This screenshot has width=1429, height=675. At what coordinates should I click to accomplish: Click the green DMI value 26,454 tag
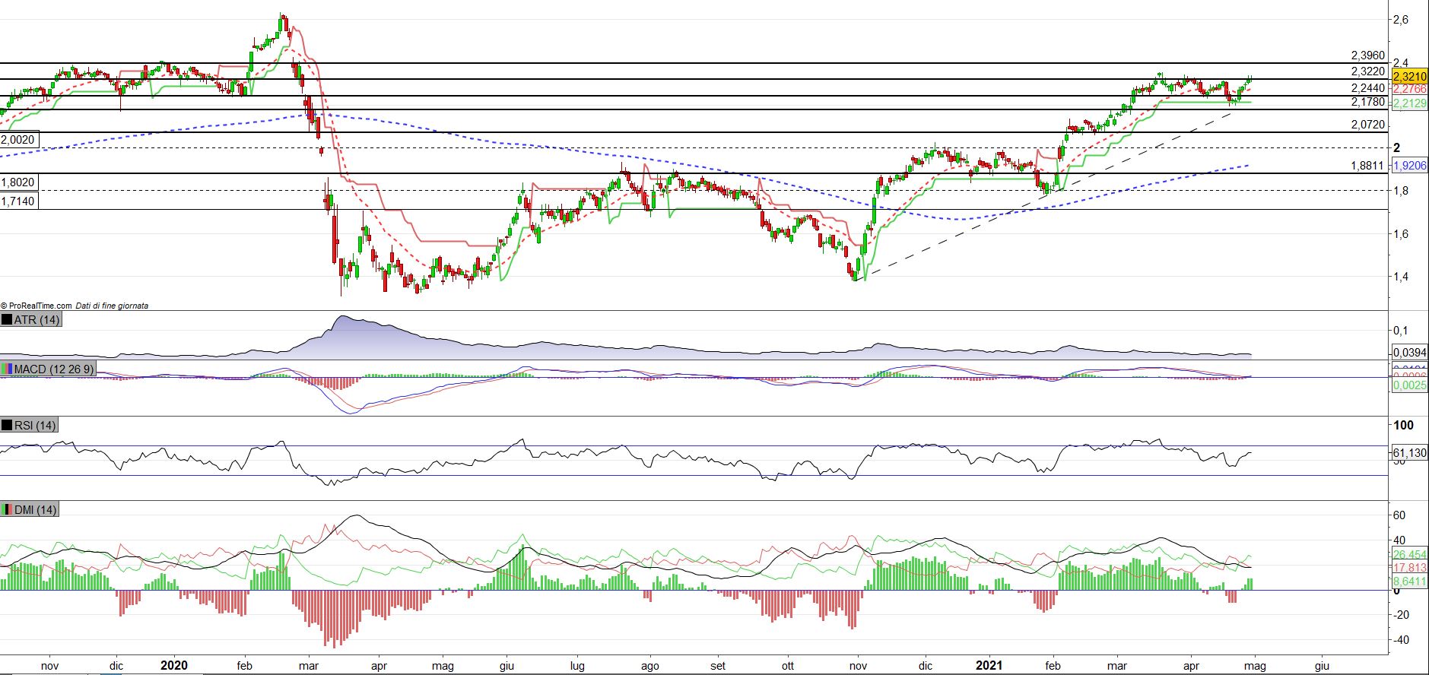[1409, 555]
